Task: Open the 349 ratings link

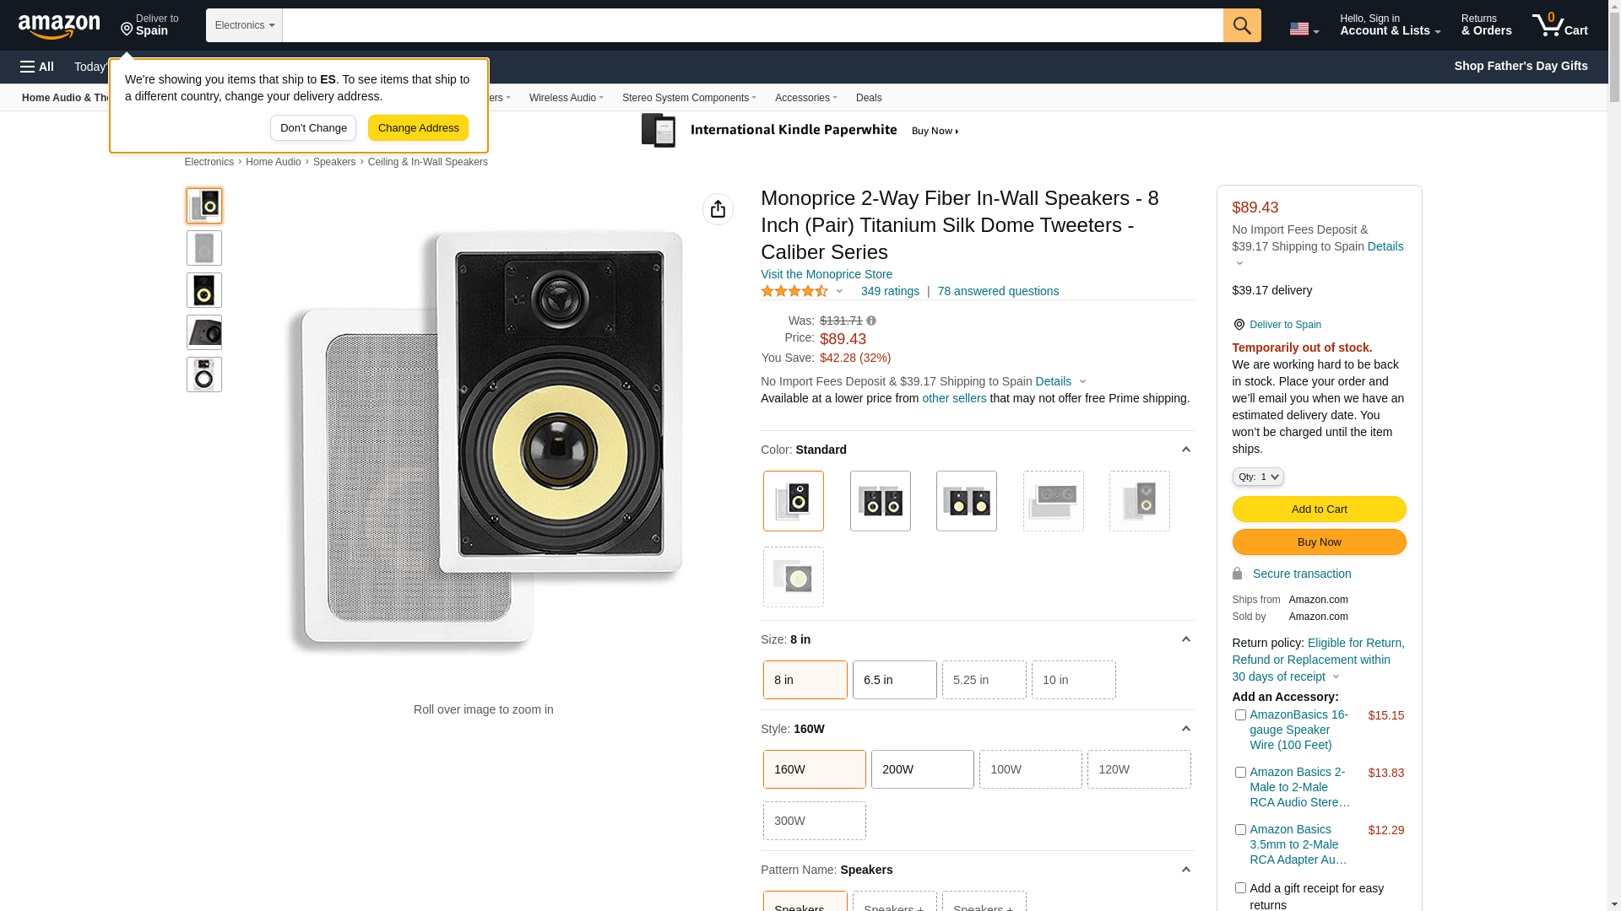Action: point(890,291)
